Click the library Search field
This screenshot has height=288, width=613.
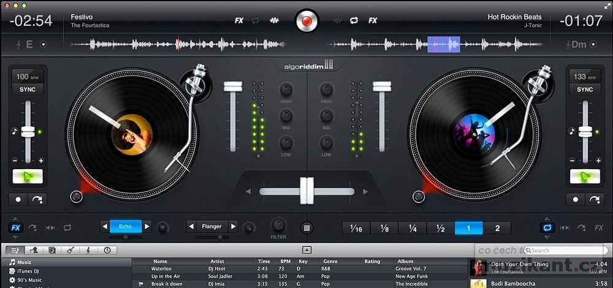click(x=565, y=250)
